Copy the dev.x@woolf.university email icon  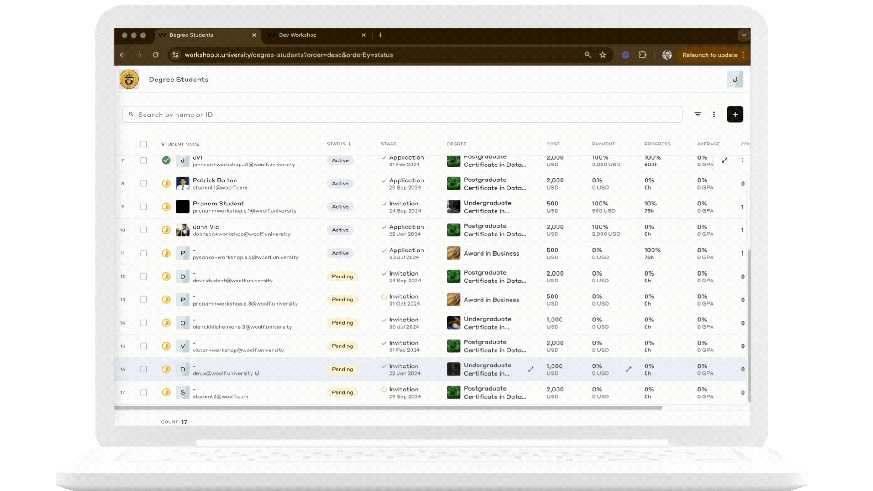click(257, 373)
